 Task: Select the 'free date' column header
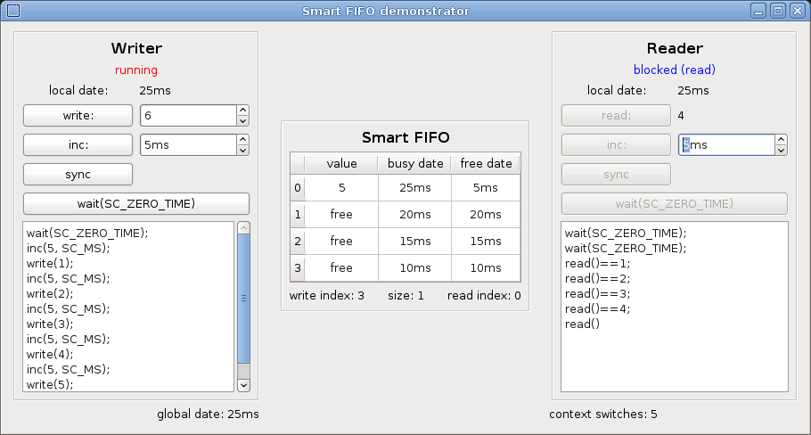click(486, 163)
